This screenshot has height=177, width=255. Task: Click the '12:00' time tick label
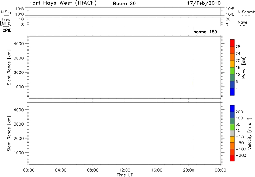[x=125, y=170]
